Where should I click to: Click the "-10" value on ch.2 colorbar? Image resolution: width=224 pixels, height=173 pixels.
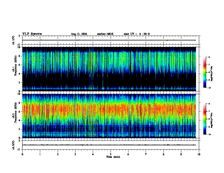coord(209,135)
